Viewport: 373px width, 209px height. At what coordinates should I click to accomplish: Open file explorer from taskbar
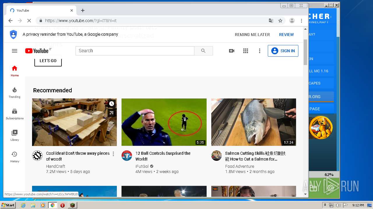[x=33, y=205]
